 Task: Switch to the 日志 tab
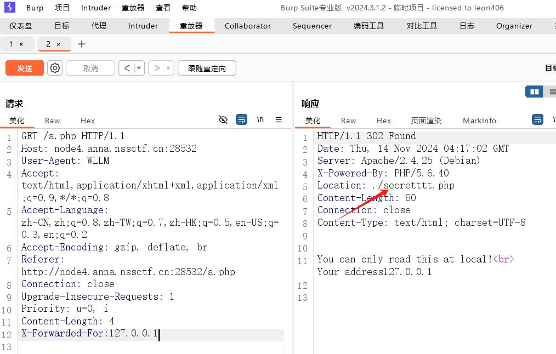(467, 26)
